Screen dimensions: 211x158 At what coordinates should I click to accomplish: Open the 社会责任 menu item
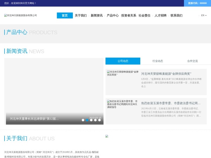[145, 15]
